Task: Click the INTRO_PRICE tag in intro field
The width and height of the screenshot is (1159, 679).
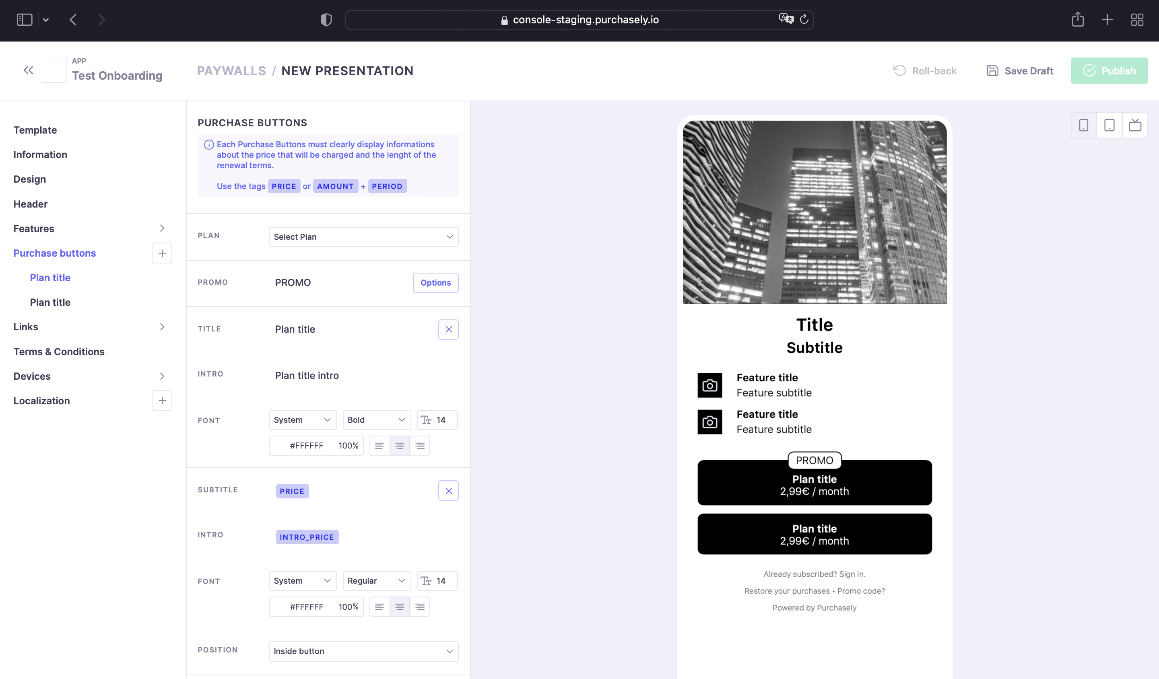Action: tap(307, 537)
